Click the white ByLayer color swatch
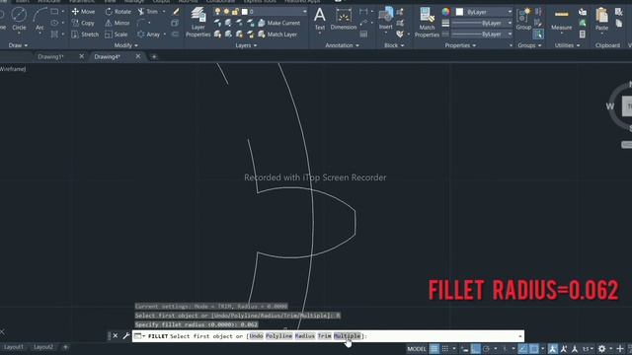Viewport: 632px width, 355px height. pos(459,12)
